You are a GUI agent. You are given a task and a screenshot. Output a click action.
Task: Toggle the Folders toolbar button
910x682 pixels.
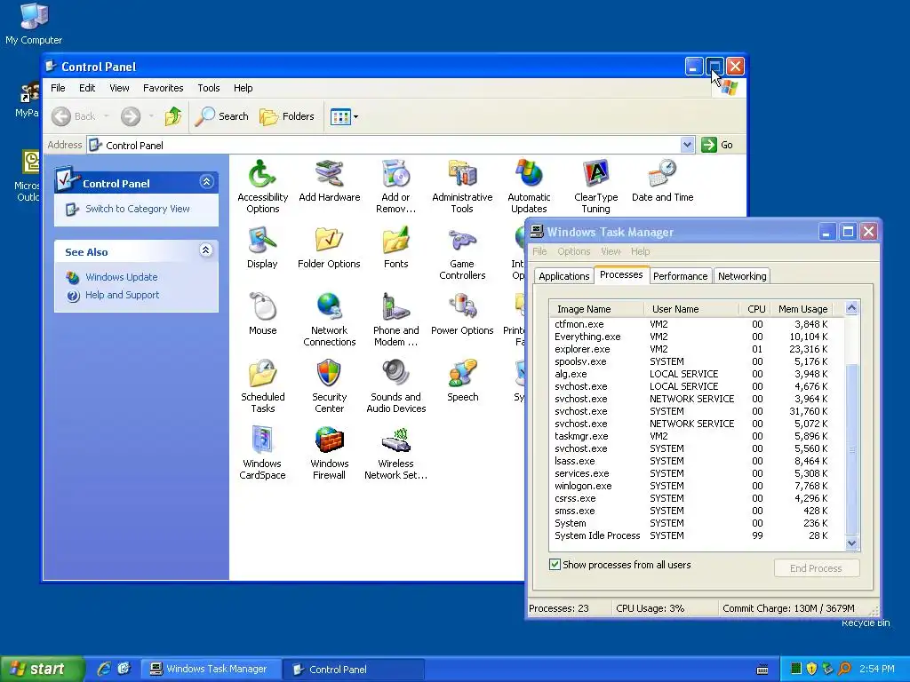click(x=287, y=116)
